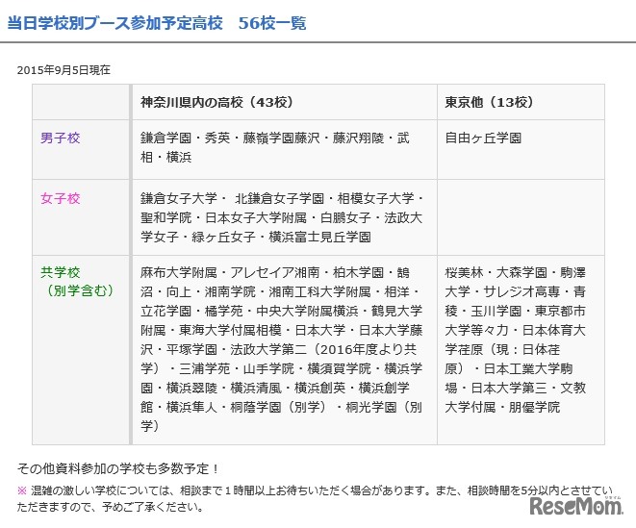The height and width of the screenshot is (528, 636).
Task: Select the date text 2015年9月5日現在
Action: pos(64,70)
